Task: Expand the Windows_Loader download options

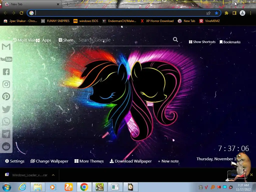Action: [x=53, y=175]
